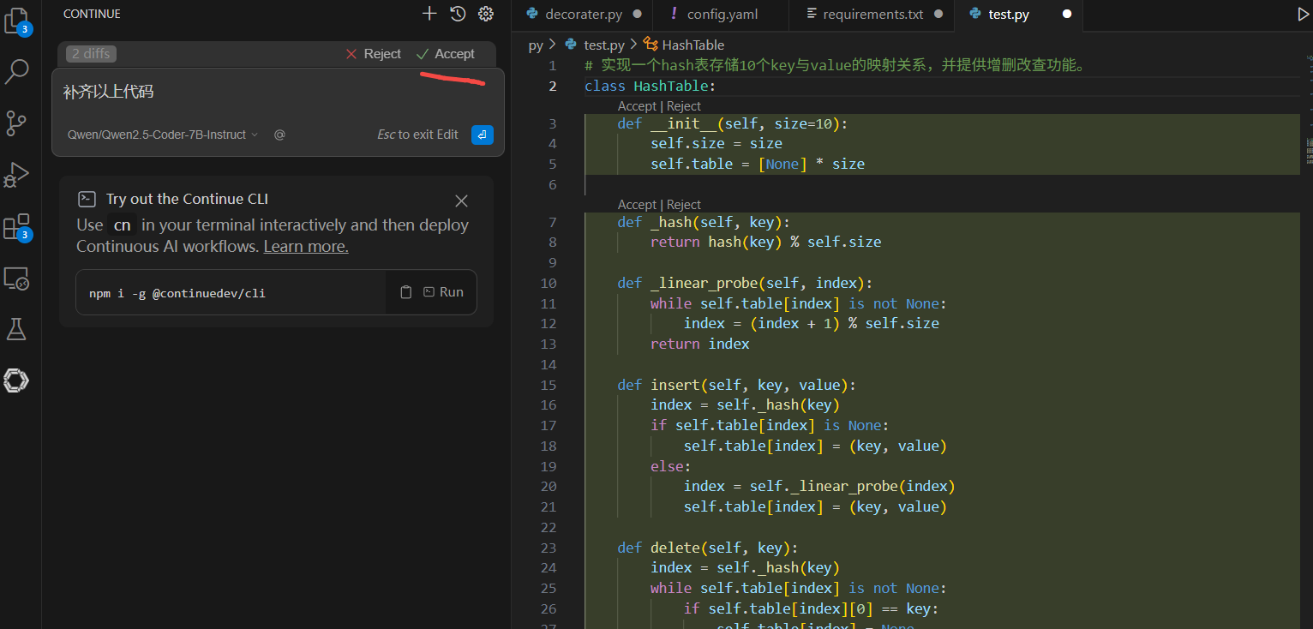Open Continue session history
This screenshot has height=629, width=1313.
(458, 13)
